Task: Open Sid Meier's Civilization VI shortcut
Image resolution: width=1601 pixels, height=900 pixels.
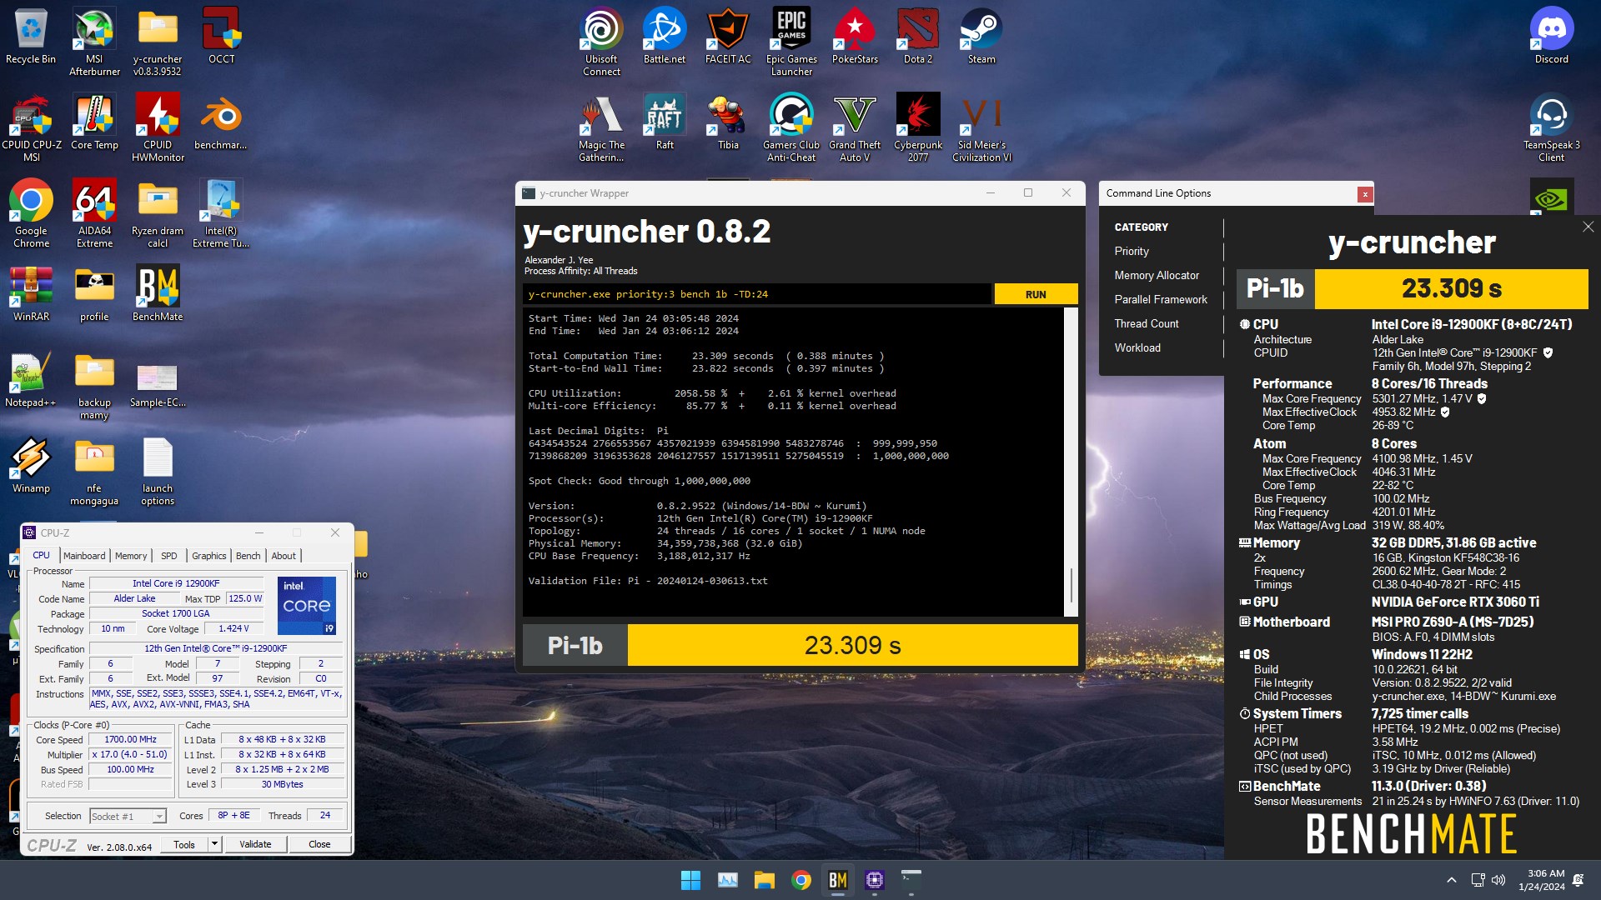Action: 981,127
